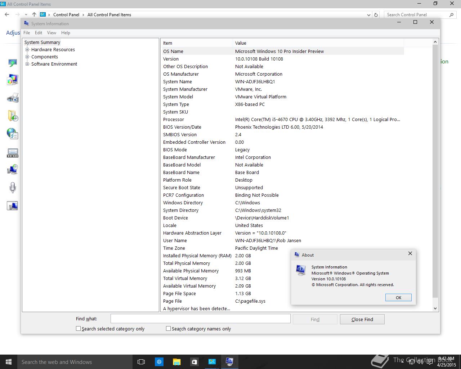Viewport: 461px width, 369px height.
Task: Expand the Components tree node
Action: coord(27,57)
